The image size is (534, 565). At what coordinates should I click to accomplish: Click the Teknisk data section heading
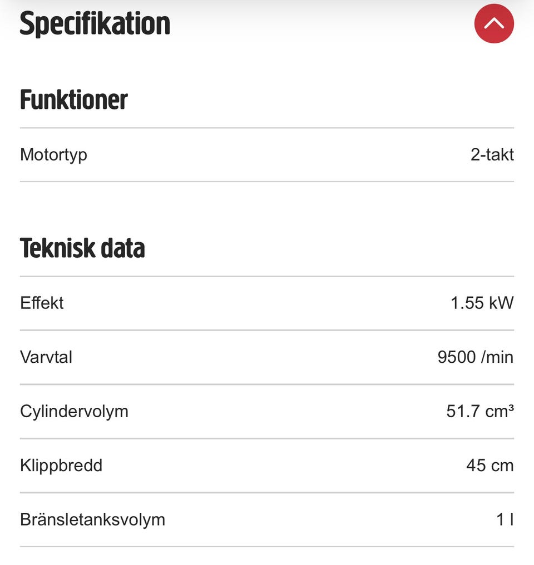point(82,248)
